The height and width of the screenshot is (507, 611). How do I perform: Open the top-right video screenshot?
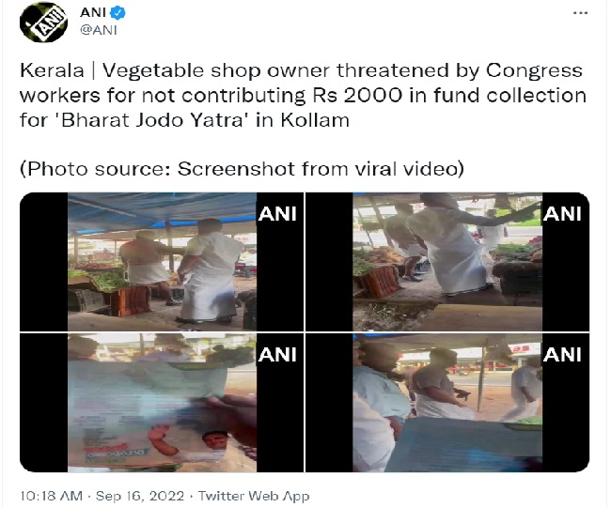(447, 261)
